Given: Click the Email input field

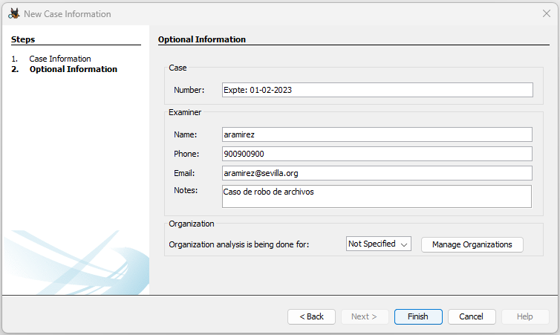Looking at the screenshot, I should tap(377, 173).
